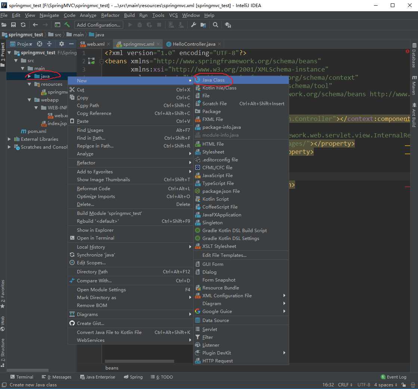Click the Search Everywhere magnifier icon

point(216,25)
